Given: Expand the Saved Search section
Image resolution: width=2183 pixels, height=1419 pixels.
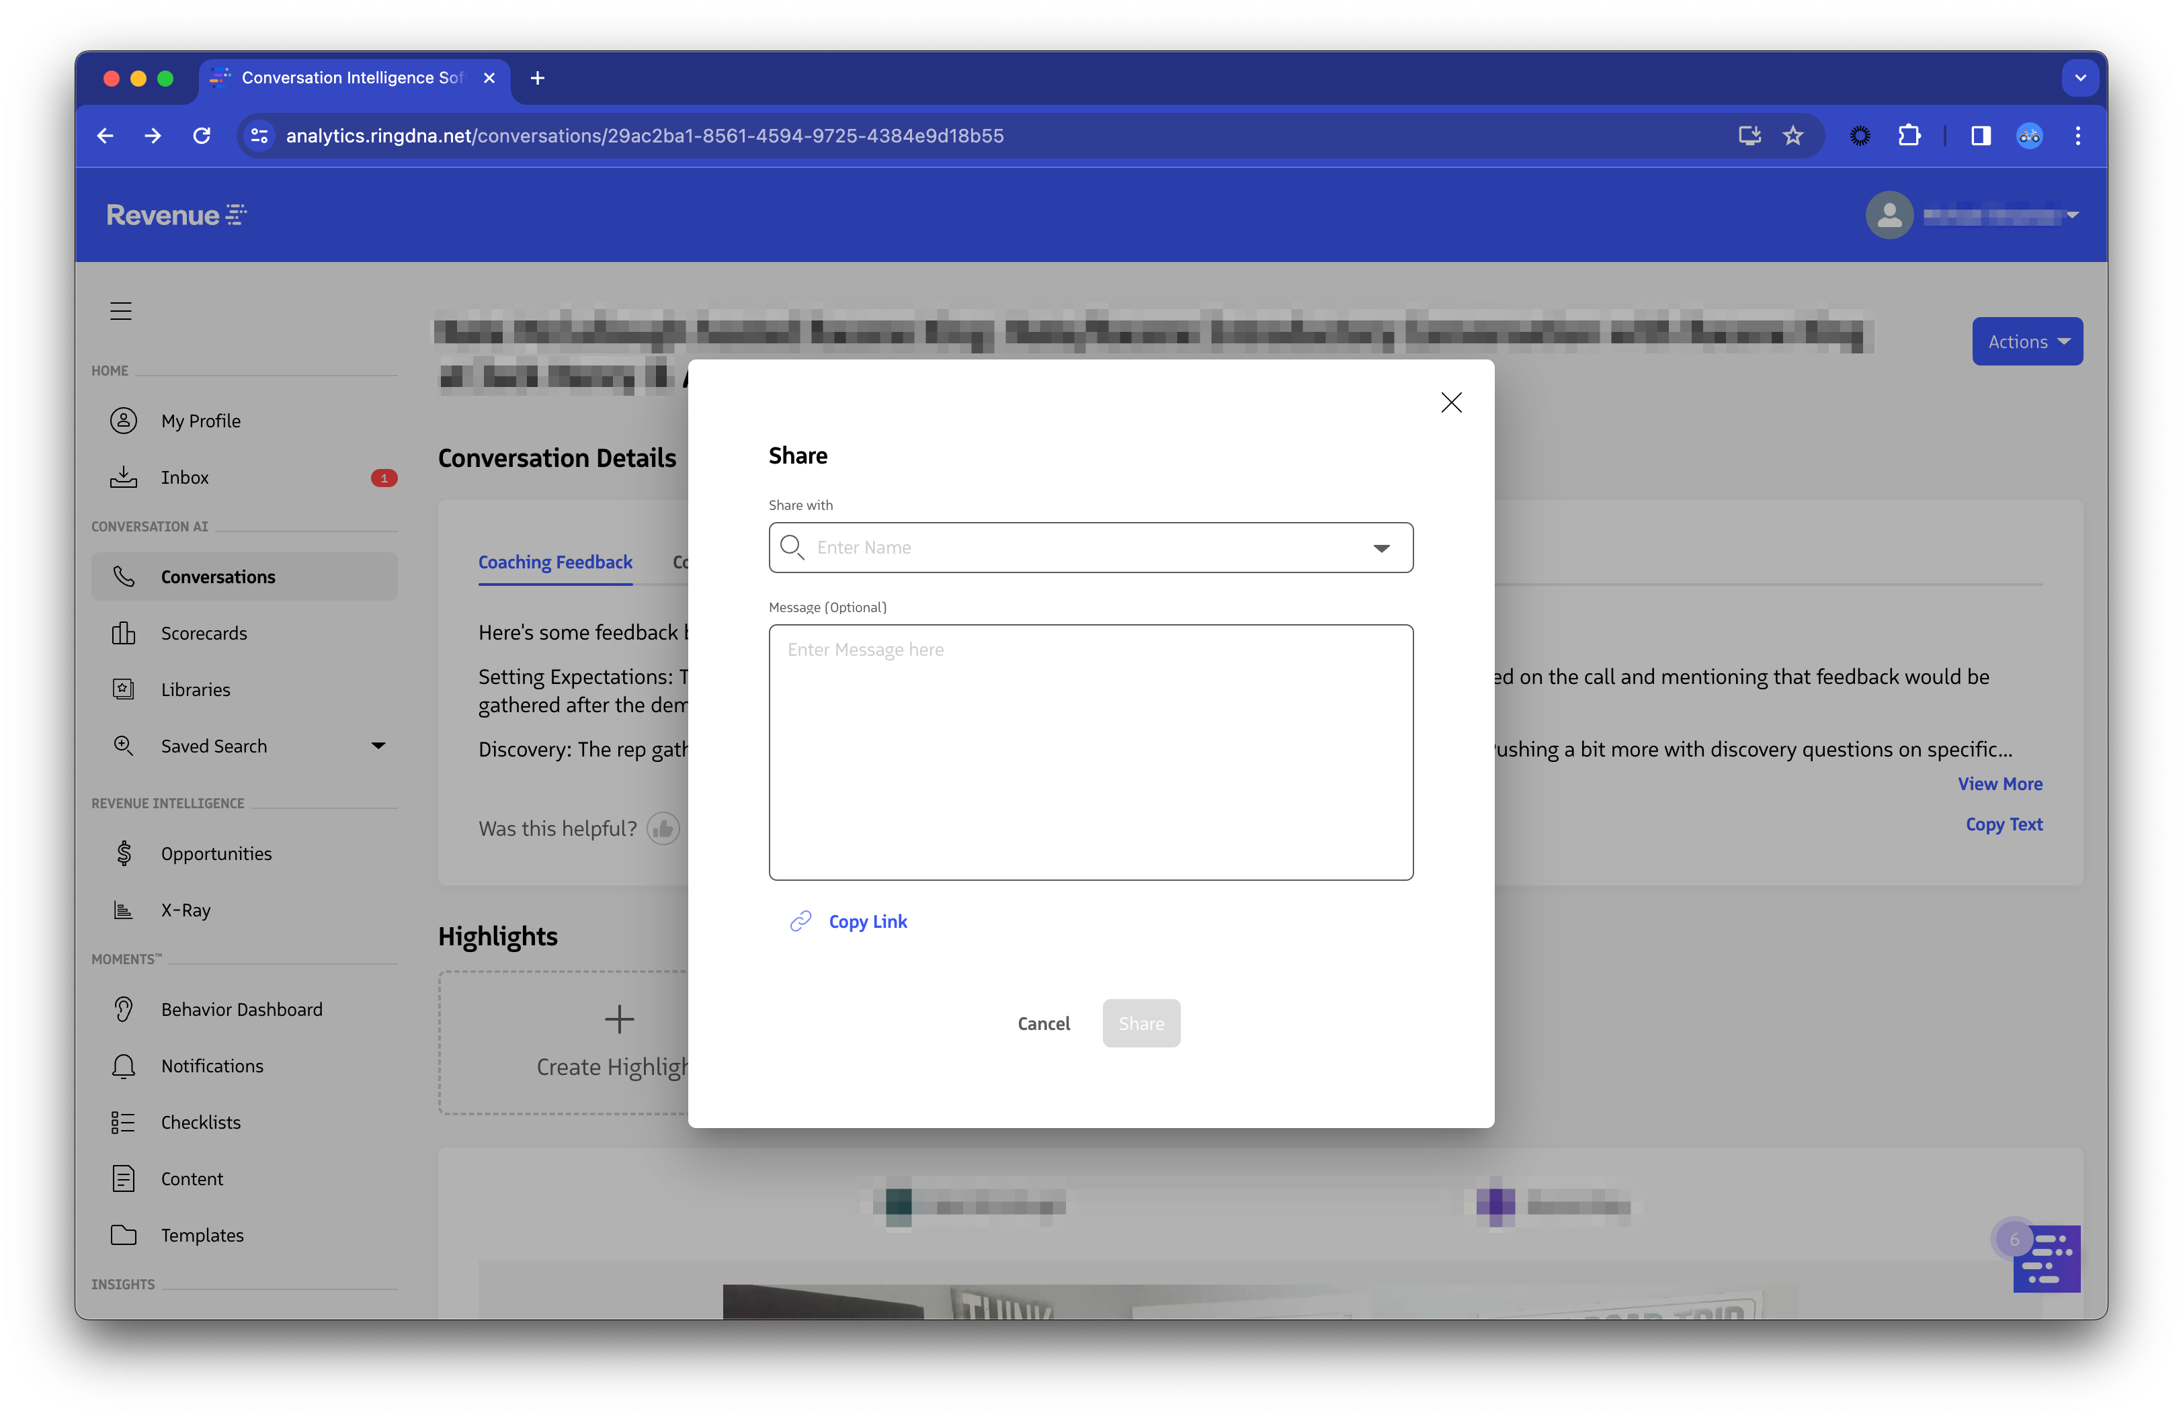Looking at the screenshot, I should coord(378,745).
